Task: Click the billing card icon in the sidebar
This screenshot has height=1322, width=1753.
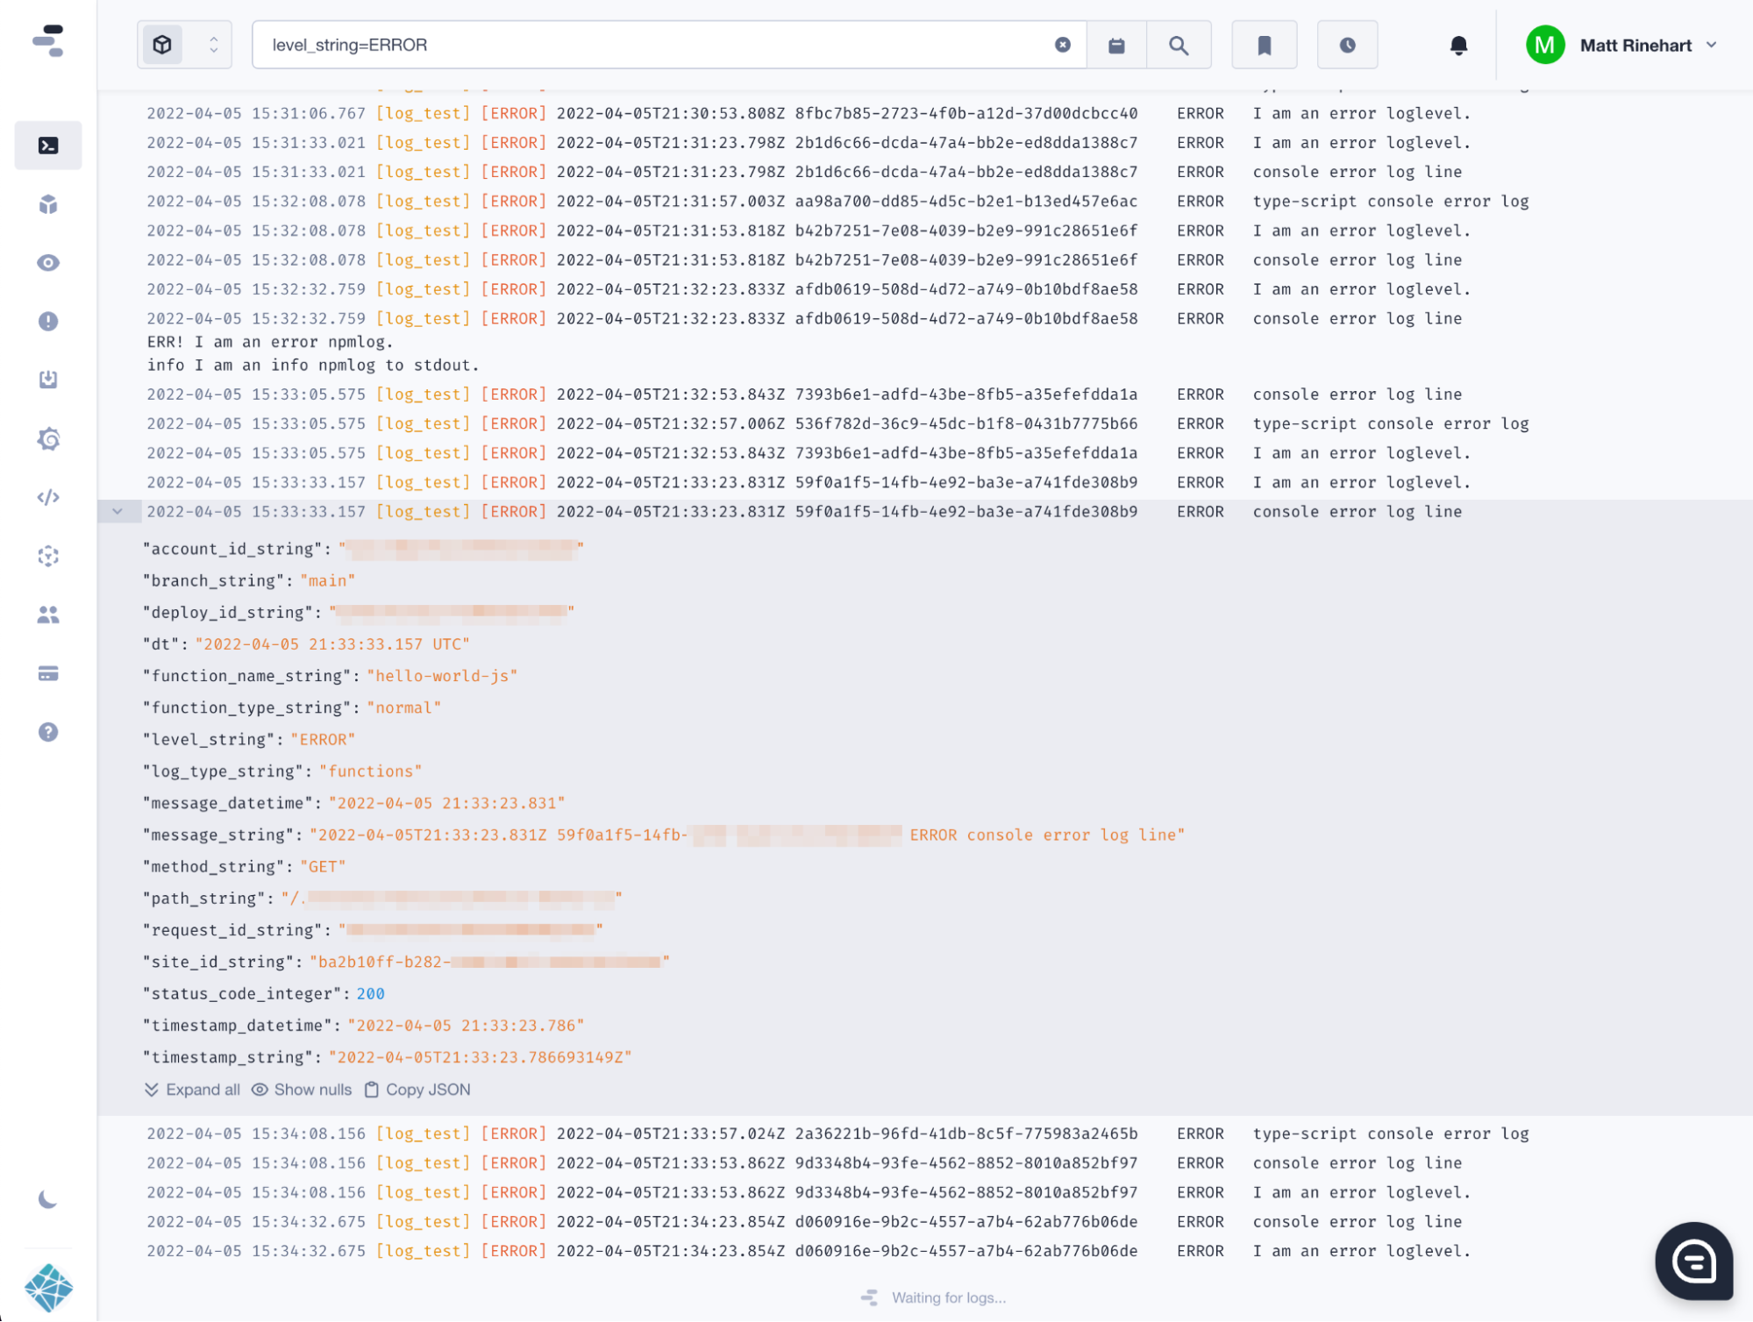Action: 48,673
